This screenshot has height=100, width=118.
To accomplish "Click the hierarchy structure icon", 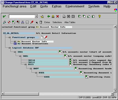I will [x=23, y=22].
